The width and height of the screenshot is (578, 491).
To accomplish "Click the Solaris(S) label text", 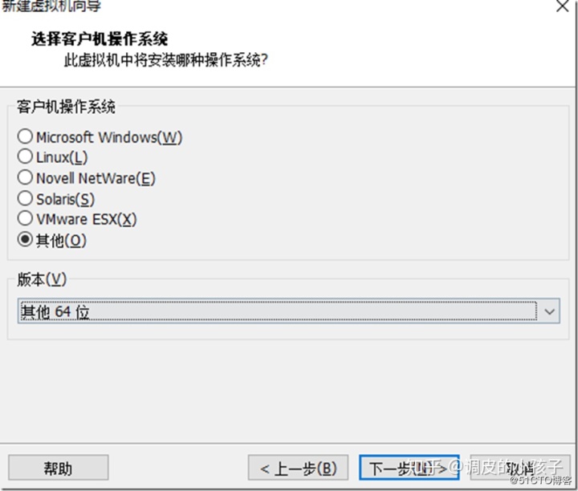I will (x=66, y=199).
